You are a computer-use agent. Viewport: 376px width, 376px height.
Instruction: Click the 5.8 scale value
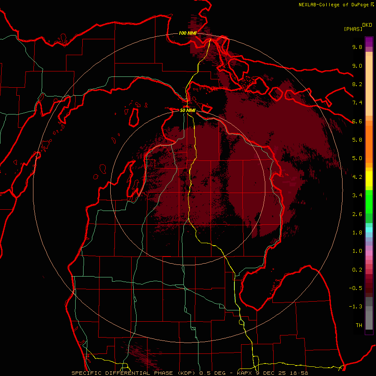[x=357, y=140]
